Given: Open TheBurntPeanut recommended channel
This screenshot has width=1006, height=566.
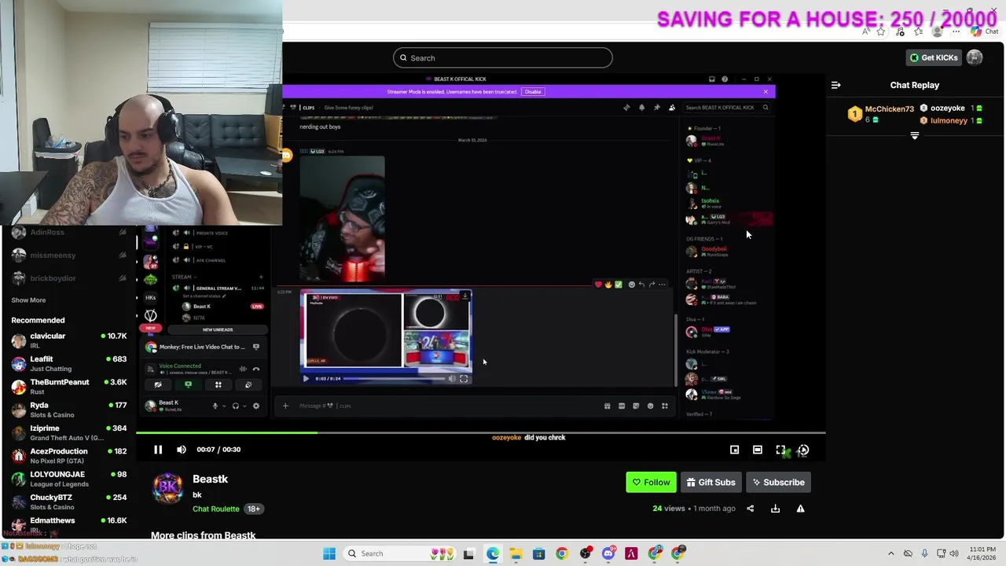Looking at the screenshot, I should (x=69, y=387).
